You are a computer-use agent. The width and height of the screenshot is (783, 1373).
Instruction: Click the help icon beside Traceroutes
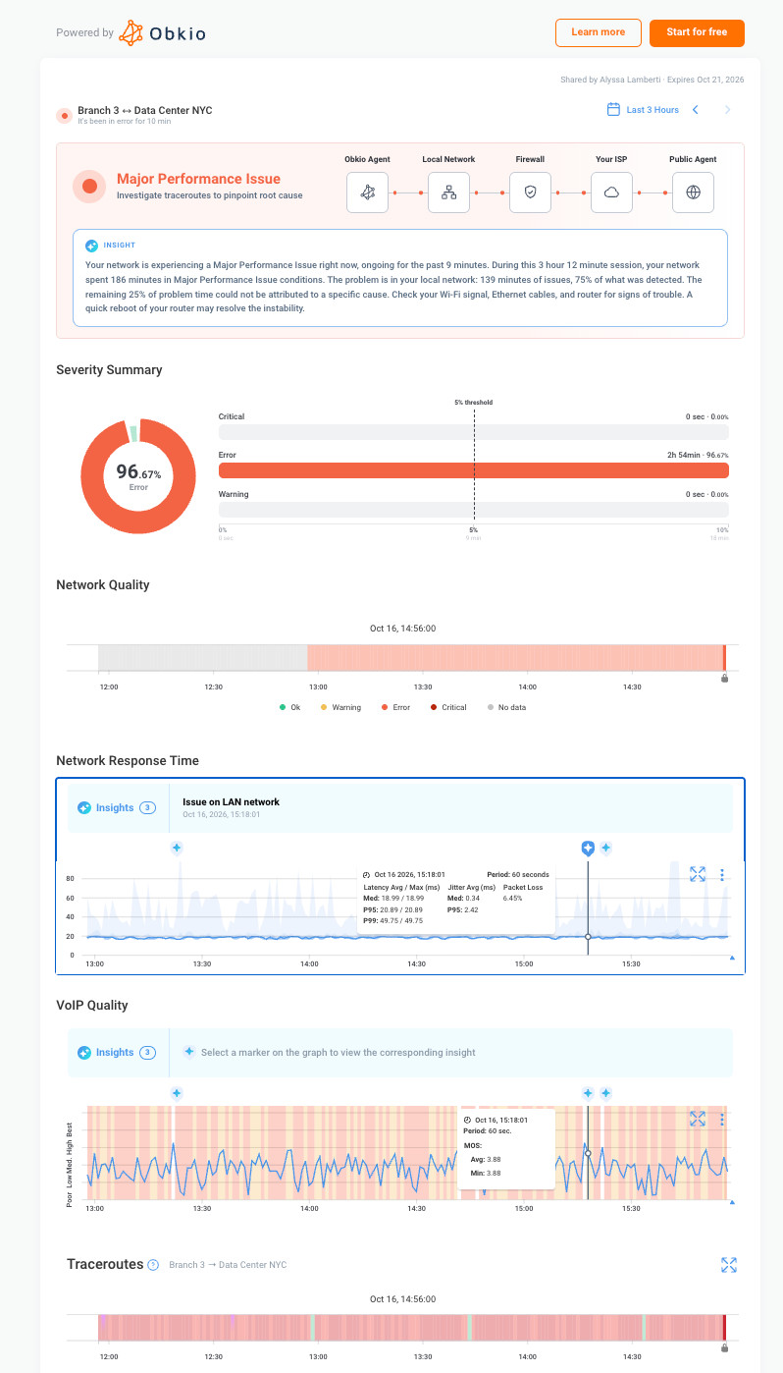coord(153,1265)
